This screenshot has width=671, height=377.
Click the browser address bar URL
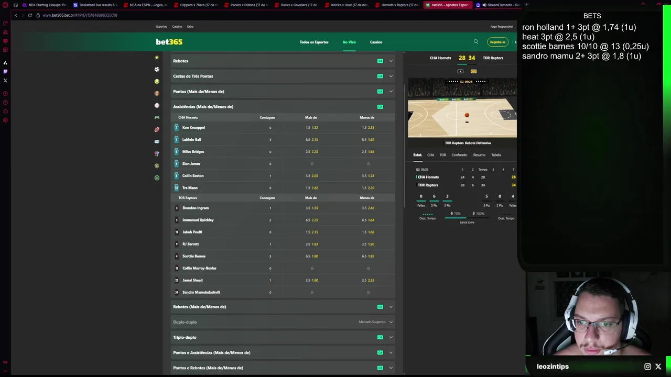coord(80,15)
